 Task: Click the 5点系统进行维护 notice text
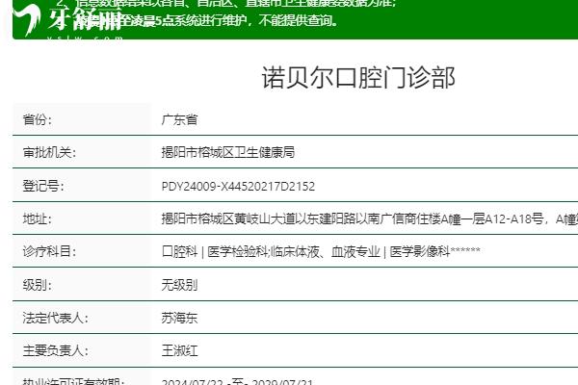click(206, 20)
